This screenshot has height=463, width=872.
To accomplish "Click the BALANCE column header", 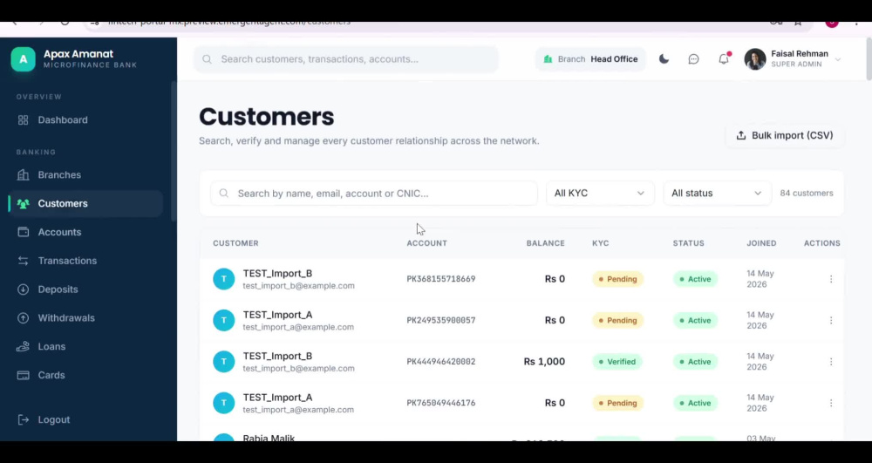I will (546, 243).
